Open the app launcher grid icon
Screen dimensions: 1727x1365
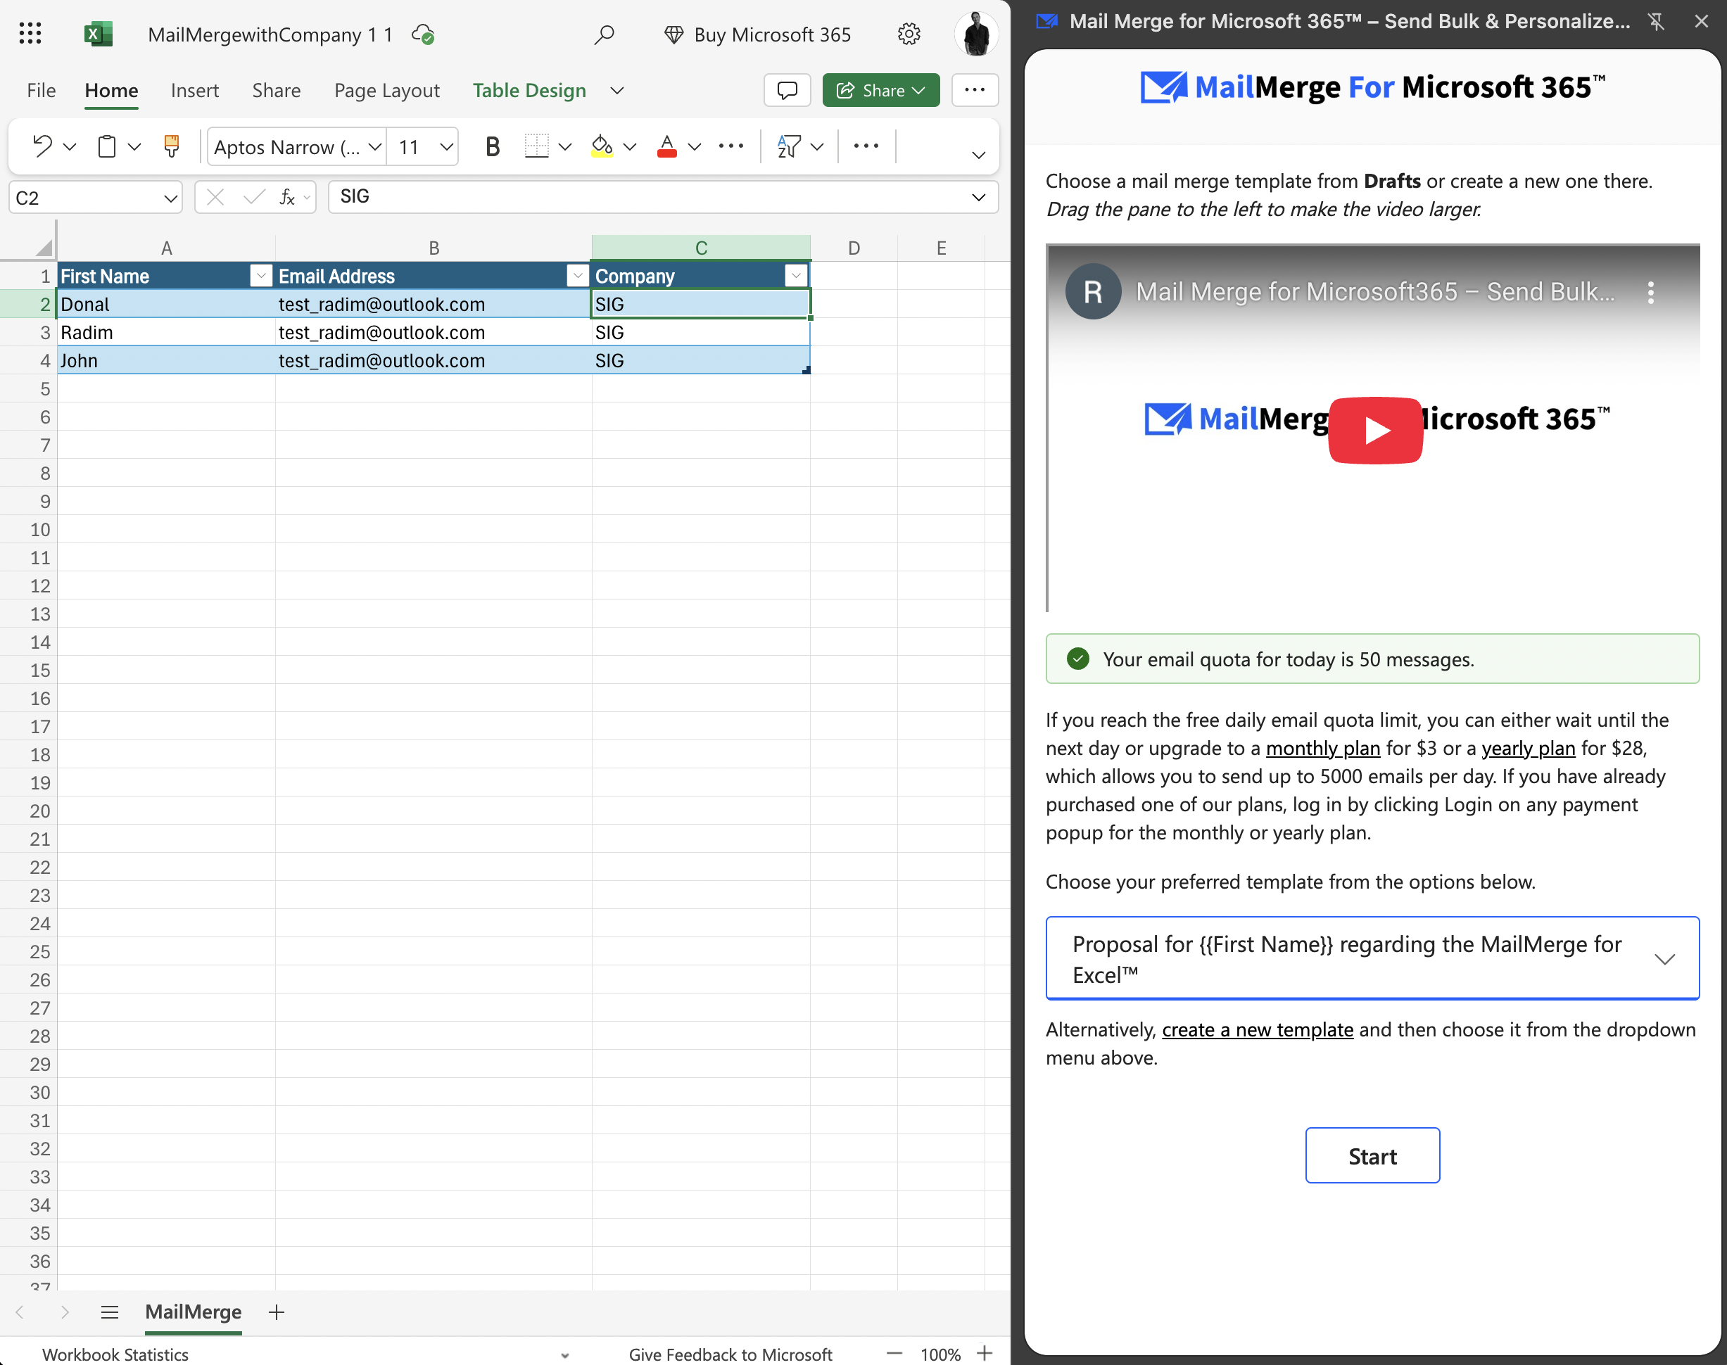pos(30,34)
